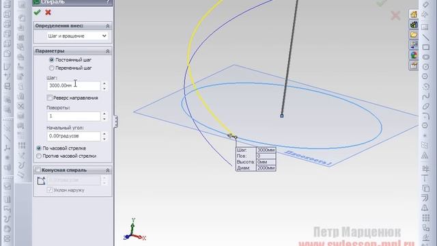Open the Design Library task pane tab
Screen dimensions: 437x246
(x=414, y=25)
